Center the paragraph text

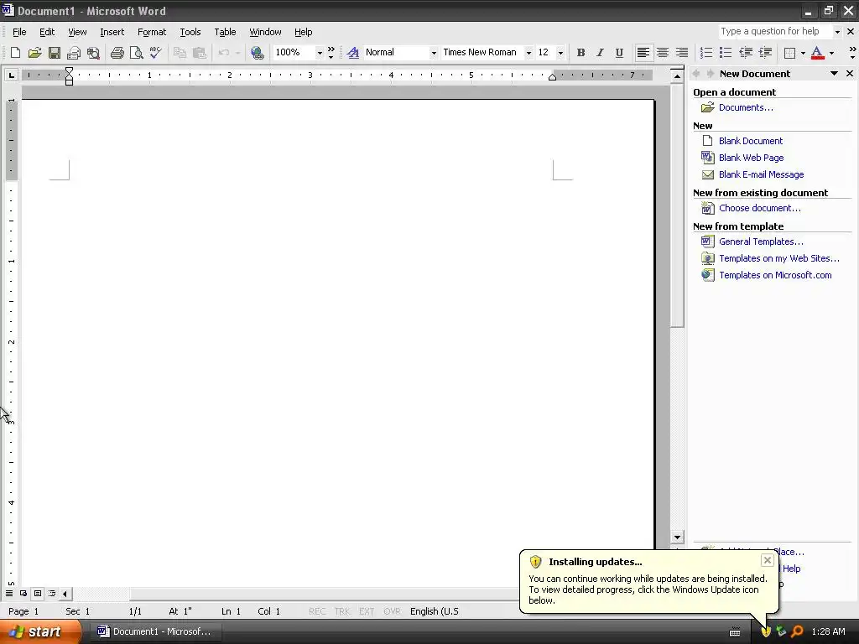point(663,53)
